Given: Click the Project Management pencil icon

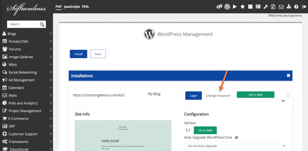Looking at the screenshot, I should pos(4,111).
